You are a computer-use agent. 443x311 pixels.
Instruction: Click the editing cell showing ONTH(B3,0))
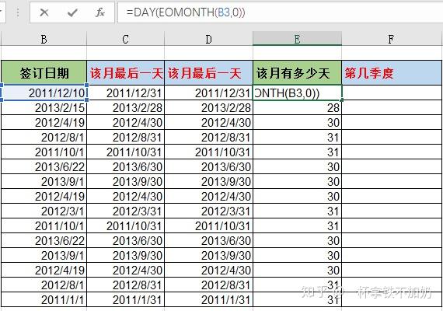[x=297, y=93]
